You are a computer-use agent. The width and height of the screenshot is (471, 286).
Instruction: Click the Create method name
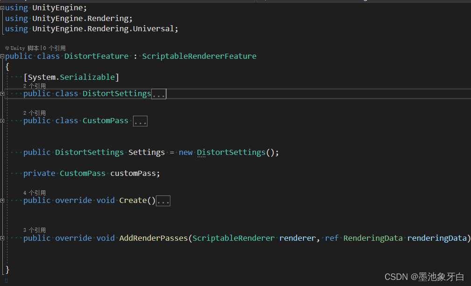coord(133,201)
